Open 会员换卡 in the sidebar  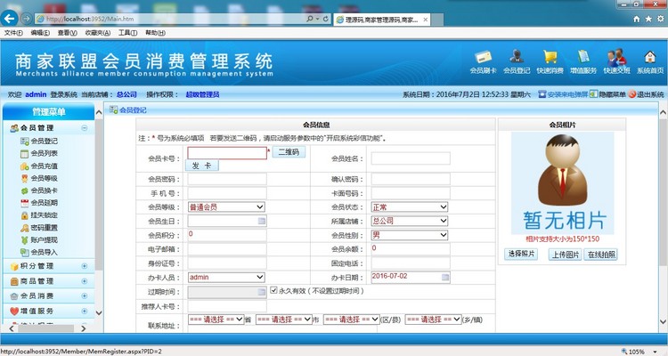[x=39, y=190]
